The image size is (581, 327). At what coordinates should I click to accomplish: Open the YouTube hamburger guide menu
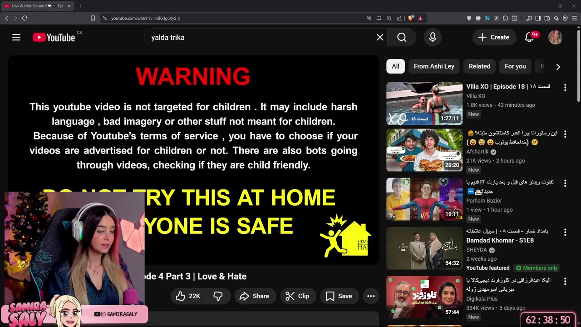tap(16, 37)
